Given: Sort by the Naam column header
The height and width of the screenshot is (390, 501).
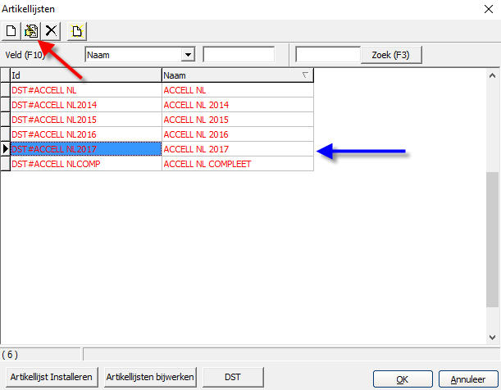Looking at the screenshot, I should [x=238, y=75].
